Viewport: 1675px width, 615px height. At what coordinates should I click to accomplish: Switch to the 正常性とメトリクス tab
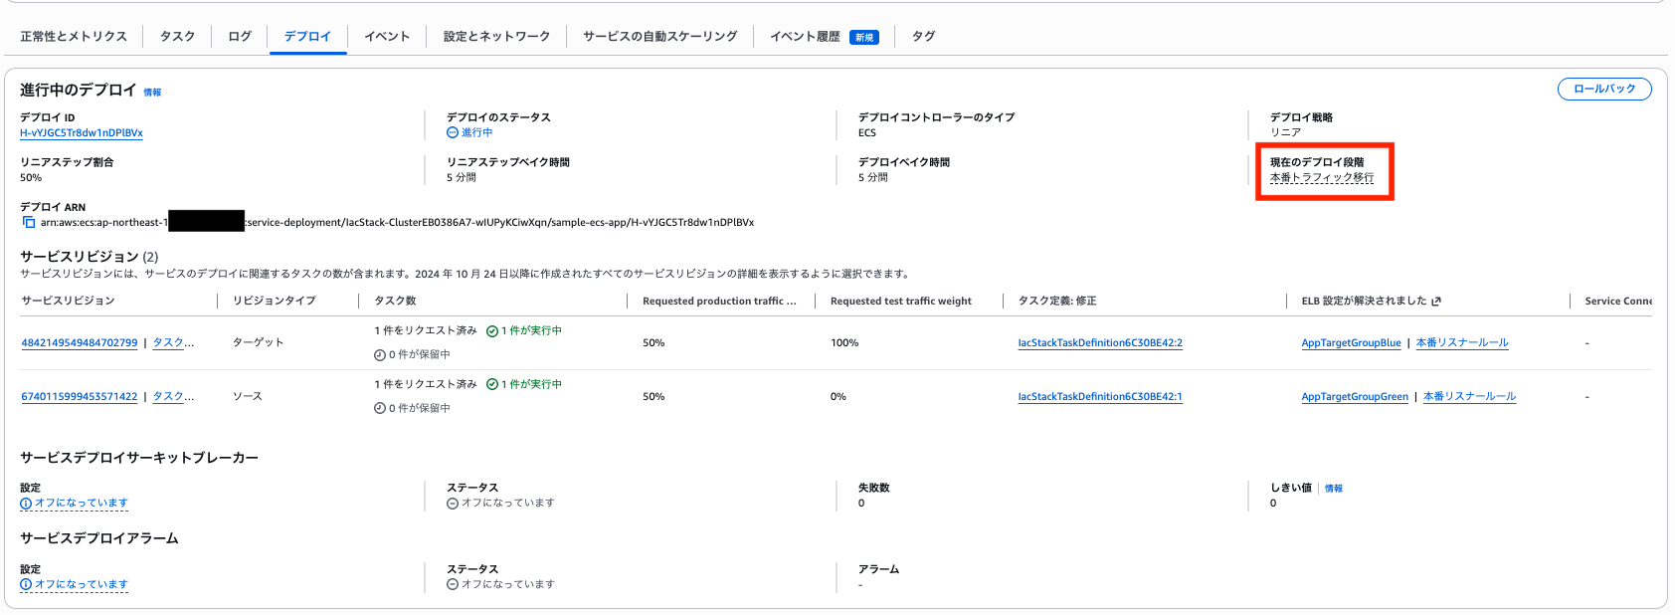pyautogui.click(x=74, y=37)
